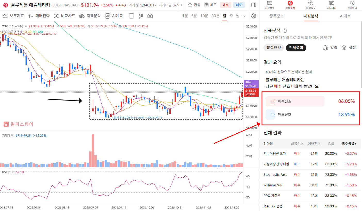Add stock to 관심 star watchlist
Viewport: 362px width, 211px height.
pyautogui.click(x=194, y=5)
